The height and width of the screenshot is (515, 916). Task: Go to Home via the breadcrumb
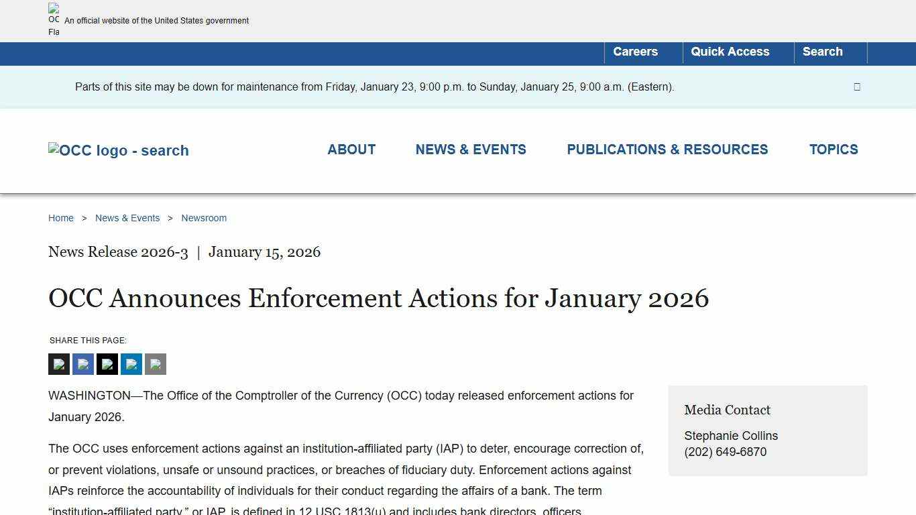tap(60, 218)
